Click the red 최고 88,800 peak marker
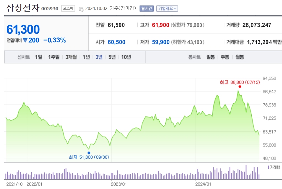 tap(240, 87)
